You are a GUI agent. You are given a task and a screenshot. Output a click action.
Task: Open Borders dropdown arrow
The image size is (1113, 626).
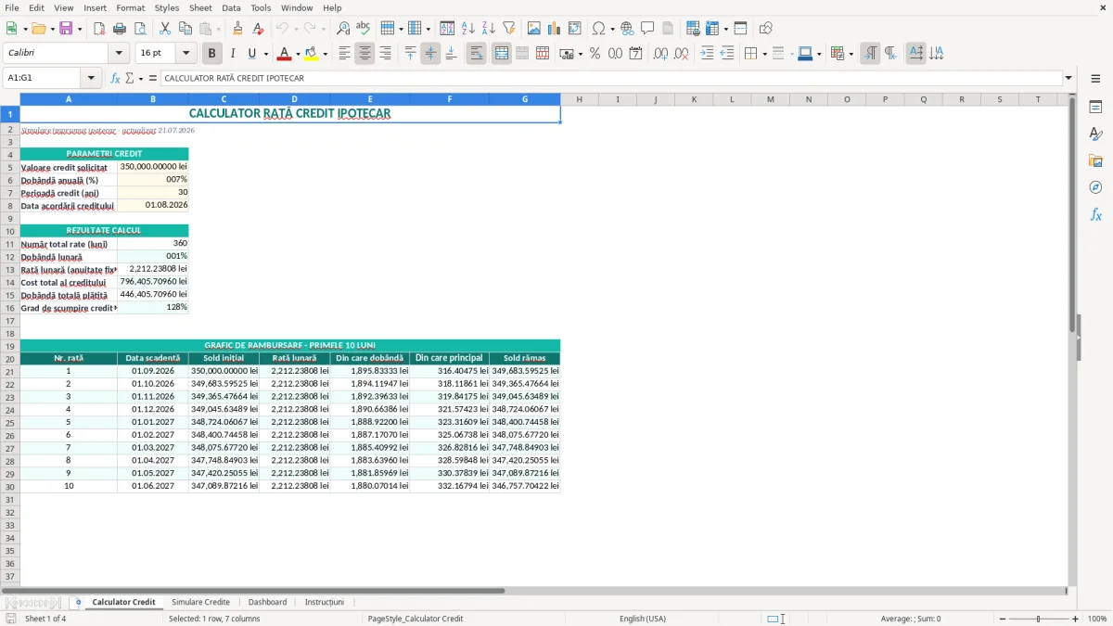pyautogui.click(x=764, y=54)
